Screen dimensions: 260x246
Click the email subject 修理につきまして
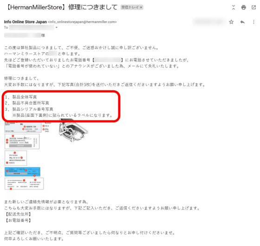[x=93, y=7]
